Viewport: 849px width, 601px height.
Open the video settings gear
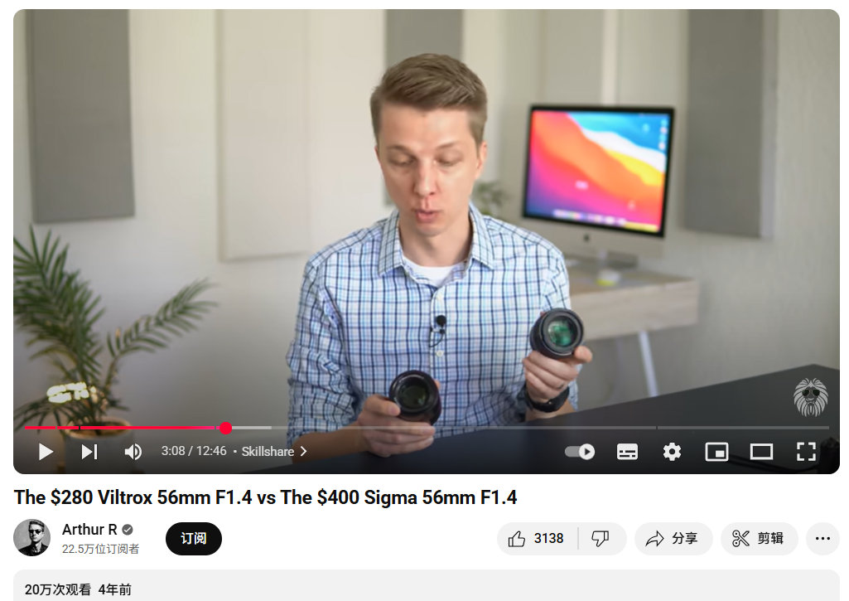672,452
